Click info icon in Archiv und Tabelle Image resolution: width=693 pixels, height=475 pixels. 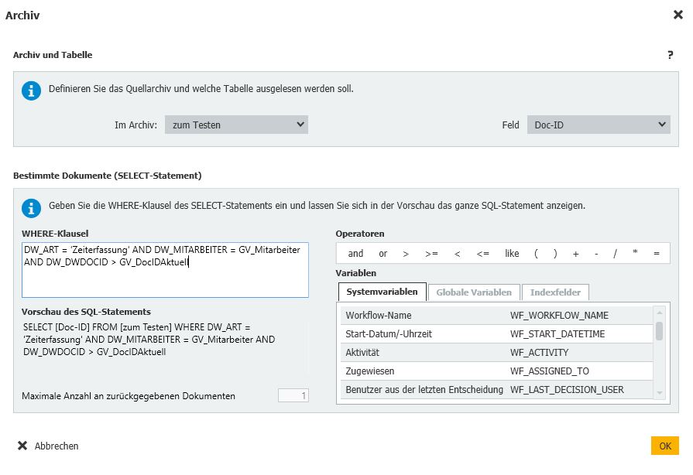31,91
